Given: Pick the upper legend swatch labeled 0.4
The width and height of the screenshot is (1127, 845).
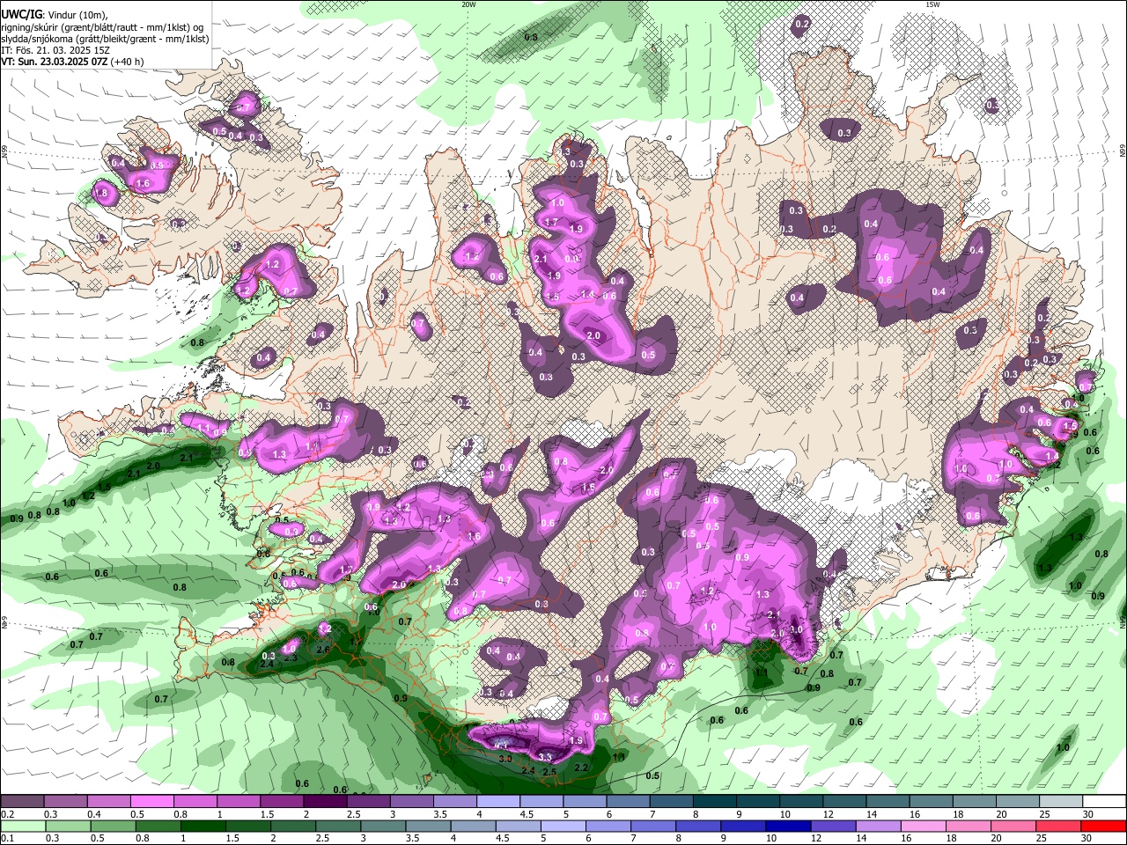Looking at the screenshot, I should click(x=108, y=801).
